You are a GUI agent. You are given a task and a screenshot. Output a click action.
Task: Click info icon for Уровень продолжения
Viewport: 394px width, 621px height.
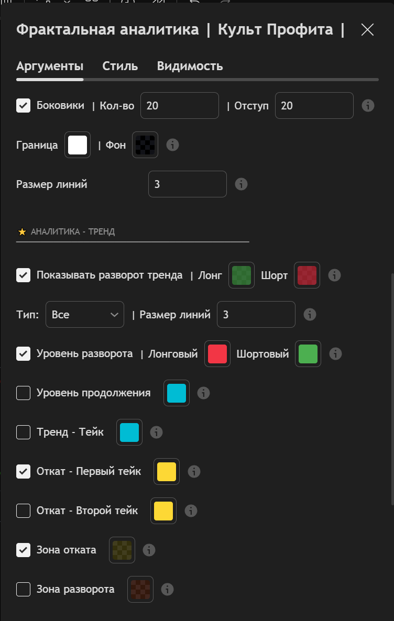(x=203, y=393)
